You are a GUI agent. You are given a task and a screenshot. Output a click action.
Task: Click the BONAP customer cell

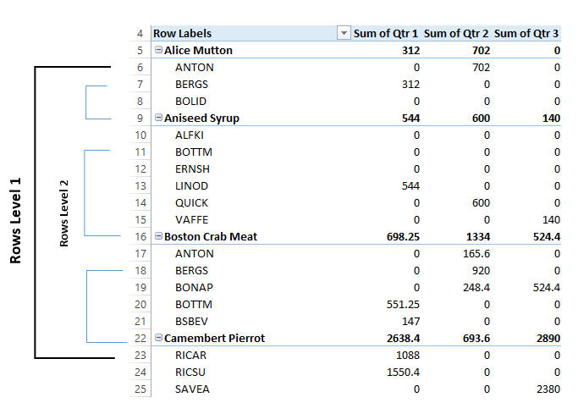pos(194,288)
